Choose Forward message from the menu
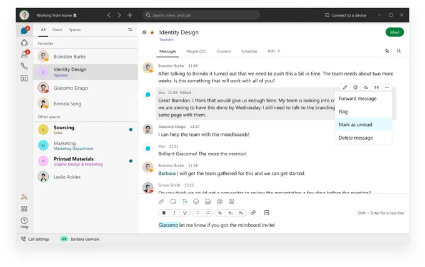Screen dimensions: 425x267 click(363, 99)
